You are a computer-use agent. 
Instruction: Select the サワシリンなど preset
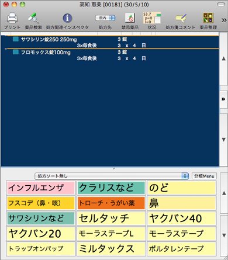[x=41, y=219]
